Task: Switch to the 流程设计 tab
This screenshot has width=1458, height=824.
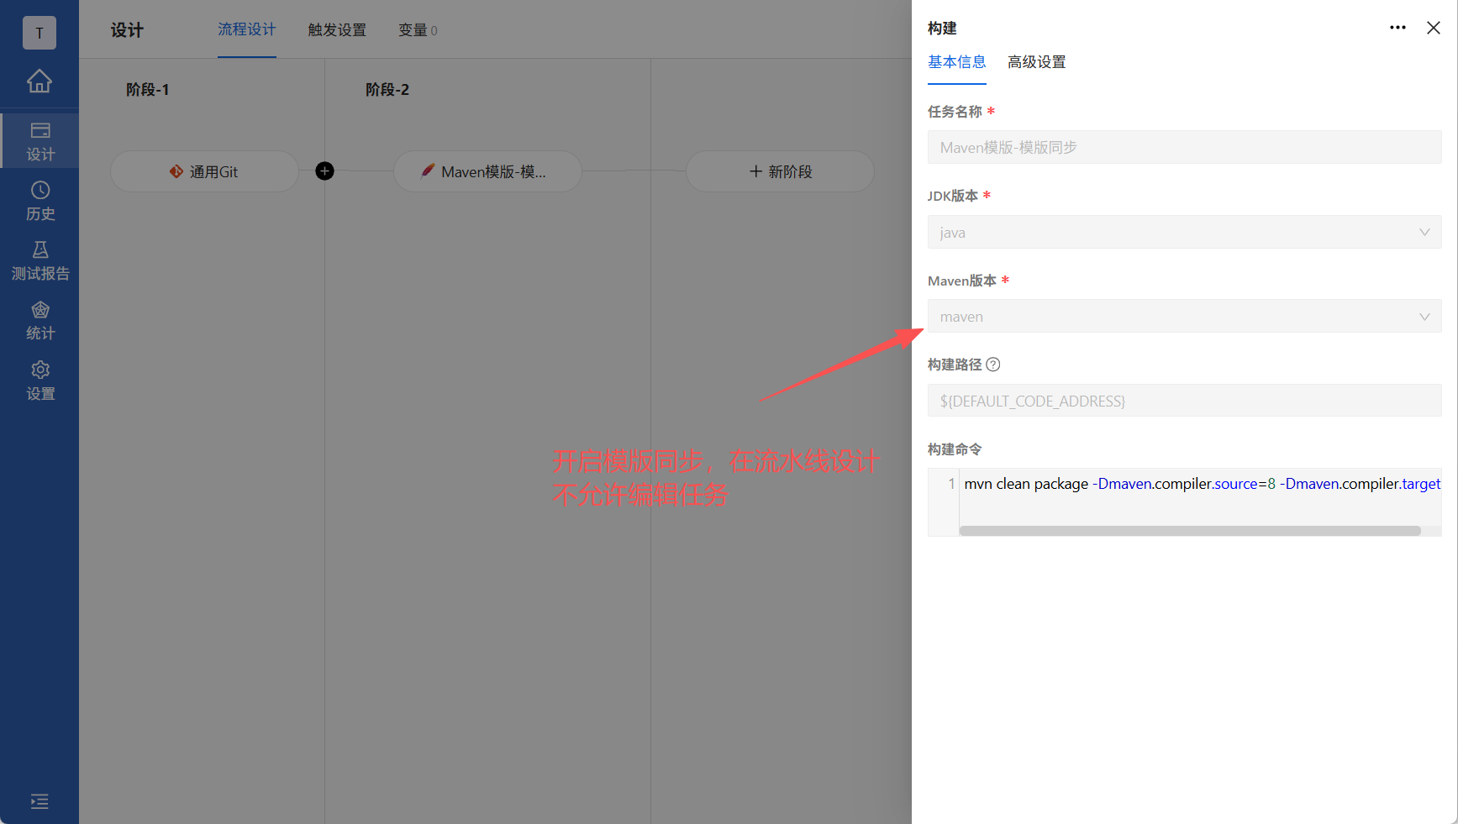Action: point(247,30)
